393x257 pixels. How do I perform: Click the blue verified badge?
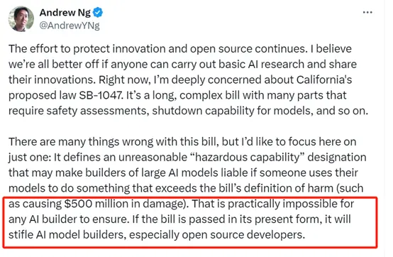[98, 12]
